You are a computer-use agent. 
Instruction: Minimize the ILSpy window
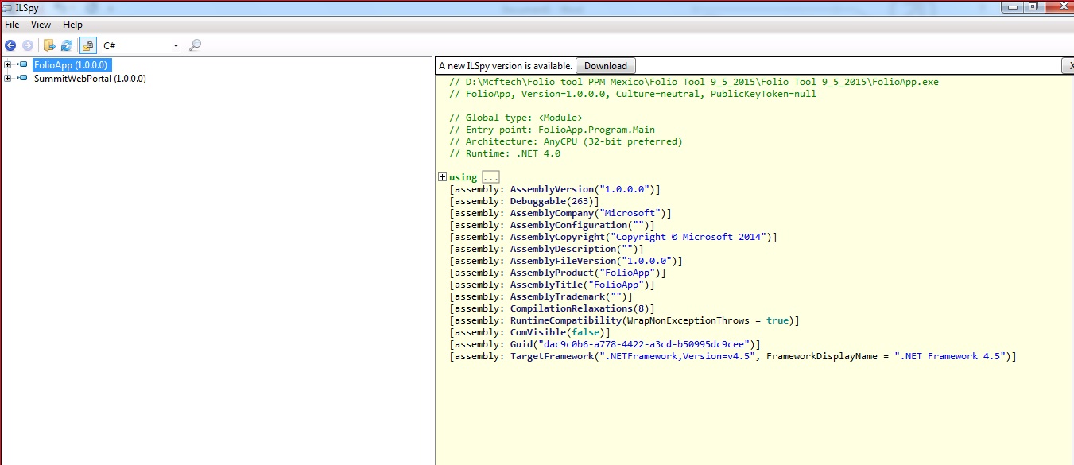(1010, 6)
